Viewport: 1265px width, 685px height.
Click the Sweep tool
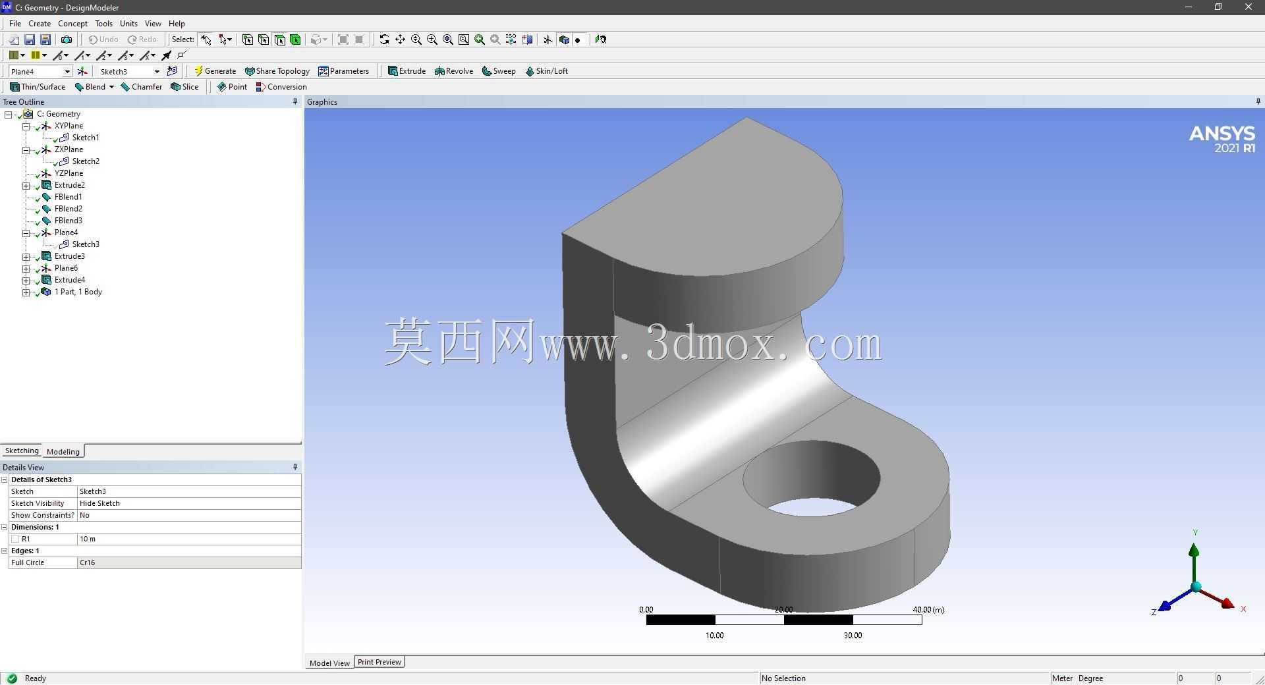499,71
